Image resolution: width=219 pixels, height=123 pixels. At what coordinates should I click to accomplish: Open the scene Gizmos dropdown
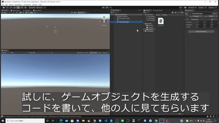[81, 13]
